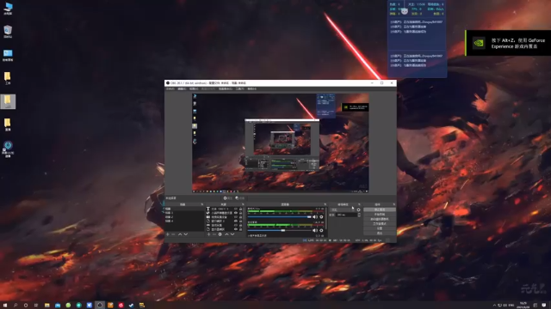This screenshot has width=551, height=309.
Task: Move selected scene up with arrow
Action: point(180,234)
